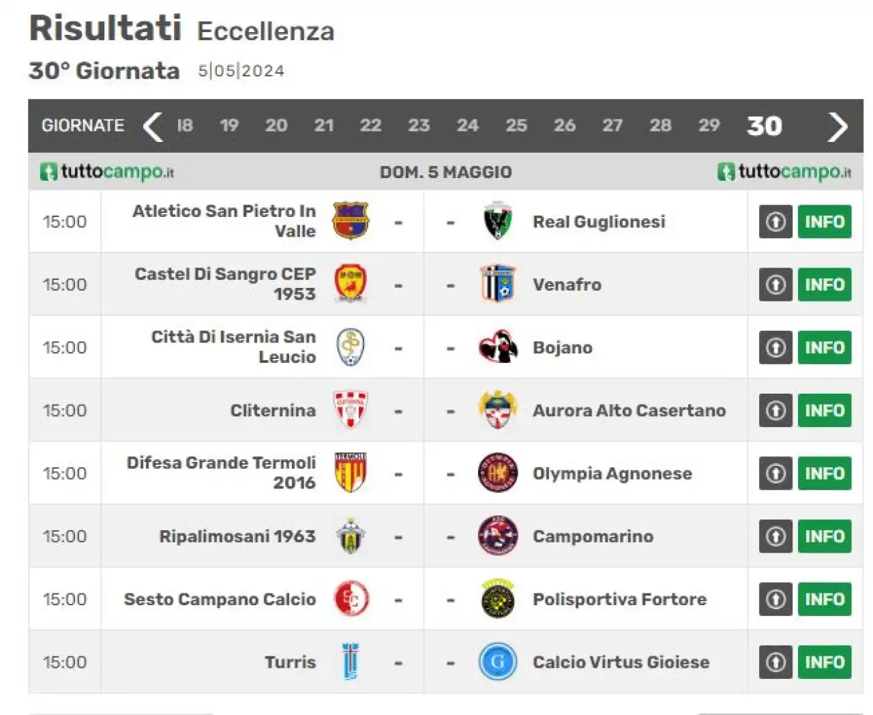
Task: Open INFO for Atletico San Pietro match
Action: click(825, 222)
